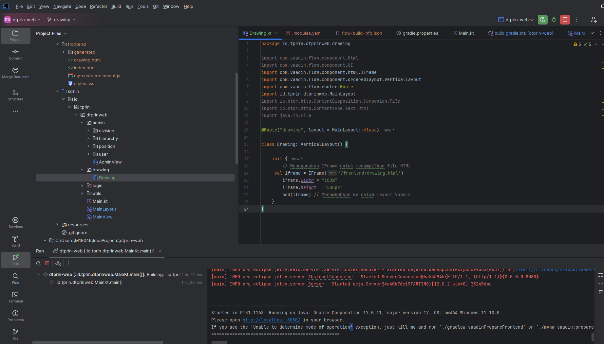
Task: Expand the resources folder
Action: pos(57,225)
